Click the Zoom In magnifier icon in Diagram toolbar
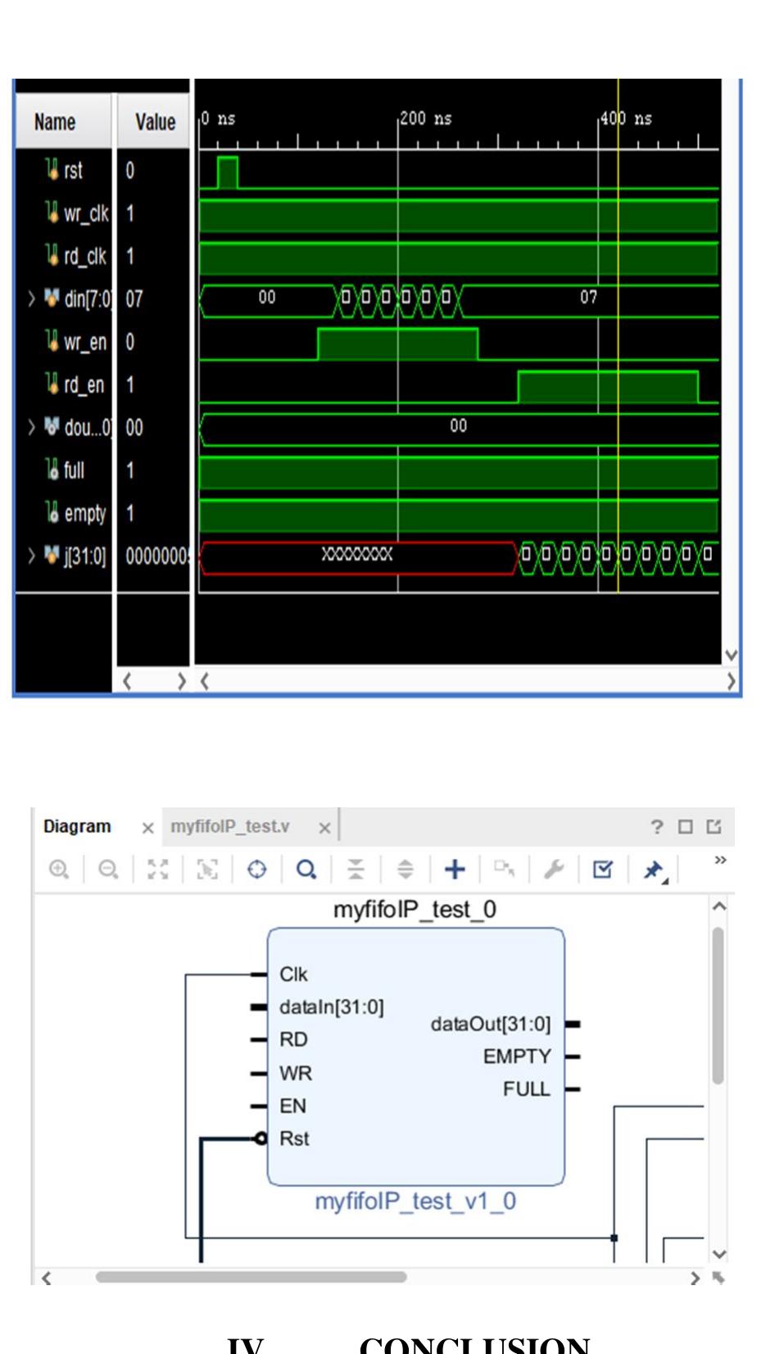Image resolution: width=766 pixels, height=1354 pixels. pos(59,869)
